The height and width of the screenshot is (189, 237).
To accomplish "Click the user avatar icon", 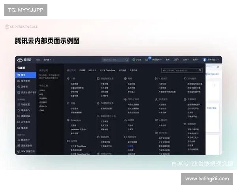I will click(205, 60).
